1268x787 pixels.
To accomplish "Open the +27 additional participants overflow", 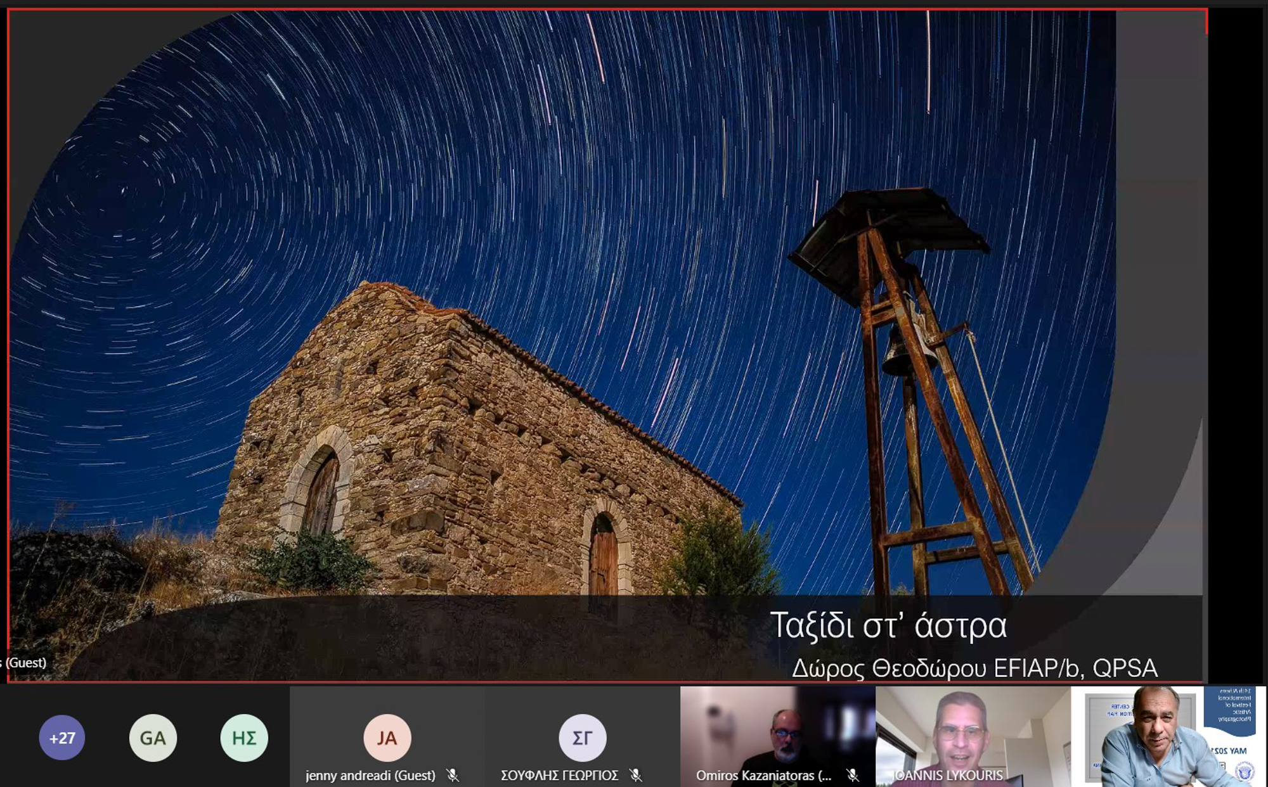I will (x=61, y=738).
